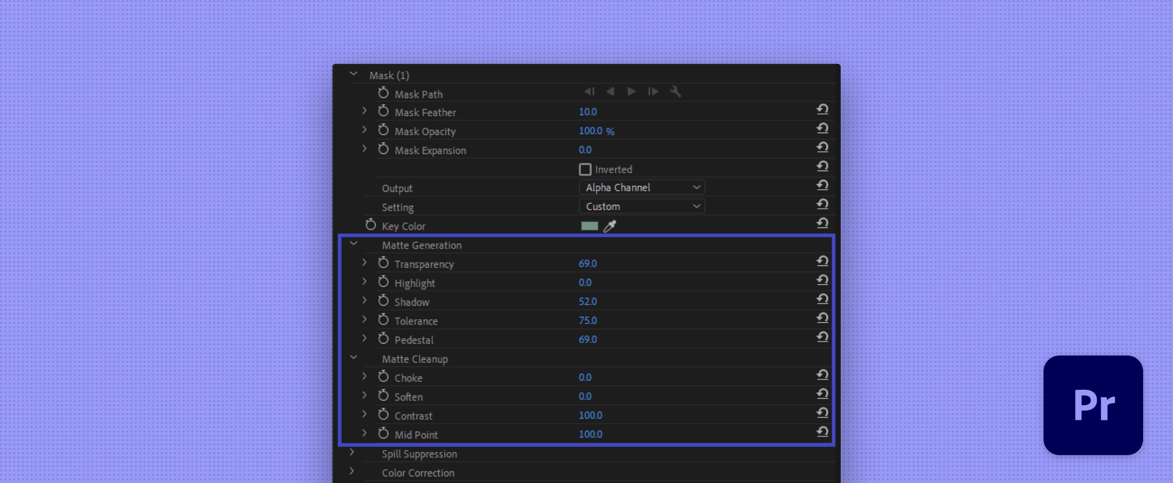Click reset icon for Key Color

tap(822, 223)
